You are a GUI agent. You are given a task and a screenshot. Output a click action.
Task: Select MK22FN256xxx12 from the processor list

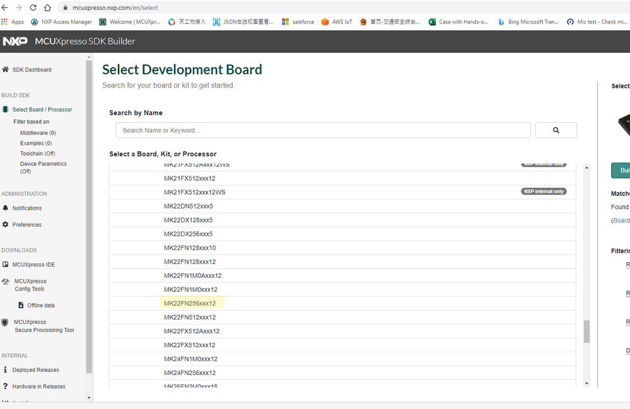(190, 303)
